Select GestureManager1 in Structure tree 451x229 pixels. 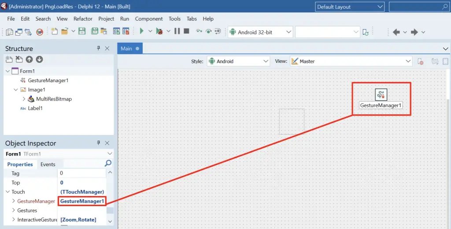coord(48,80)
